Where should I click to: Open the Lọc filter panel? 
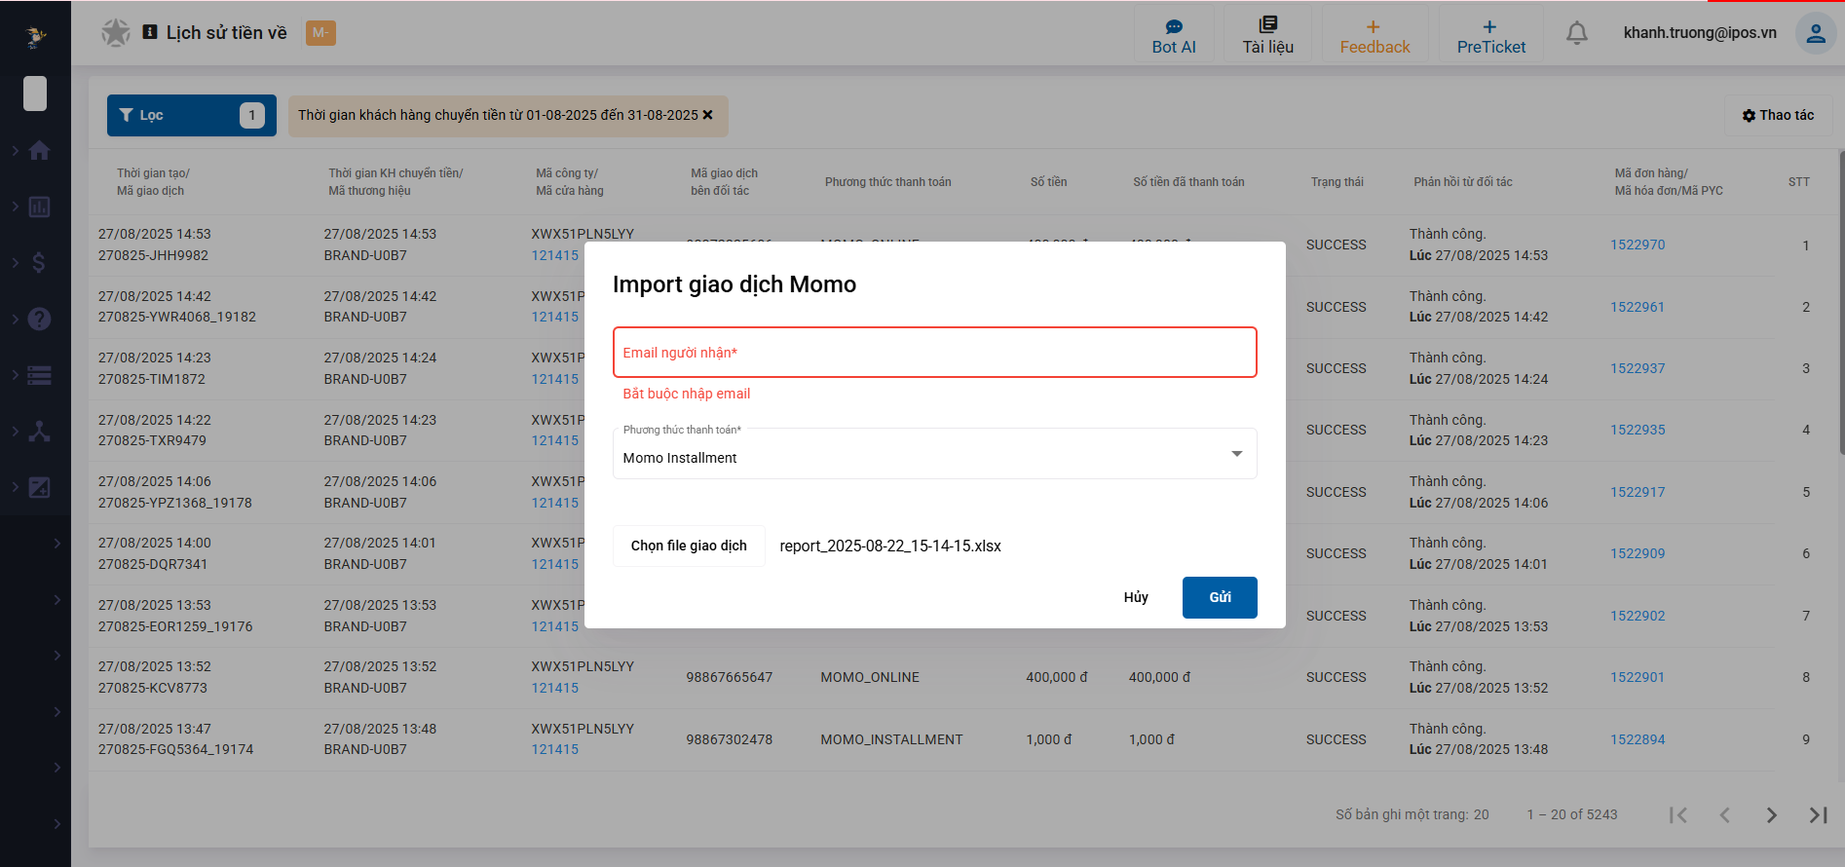[x=191, y=115]
